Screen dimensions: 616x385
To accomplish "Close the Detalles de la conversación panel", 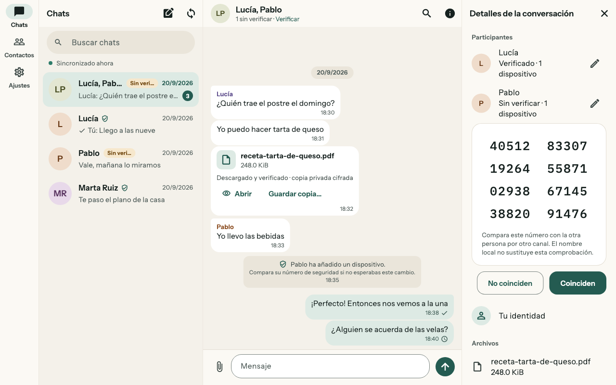I will [x=604, y=13].
